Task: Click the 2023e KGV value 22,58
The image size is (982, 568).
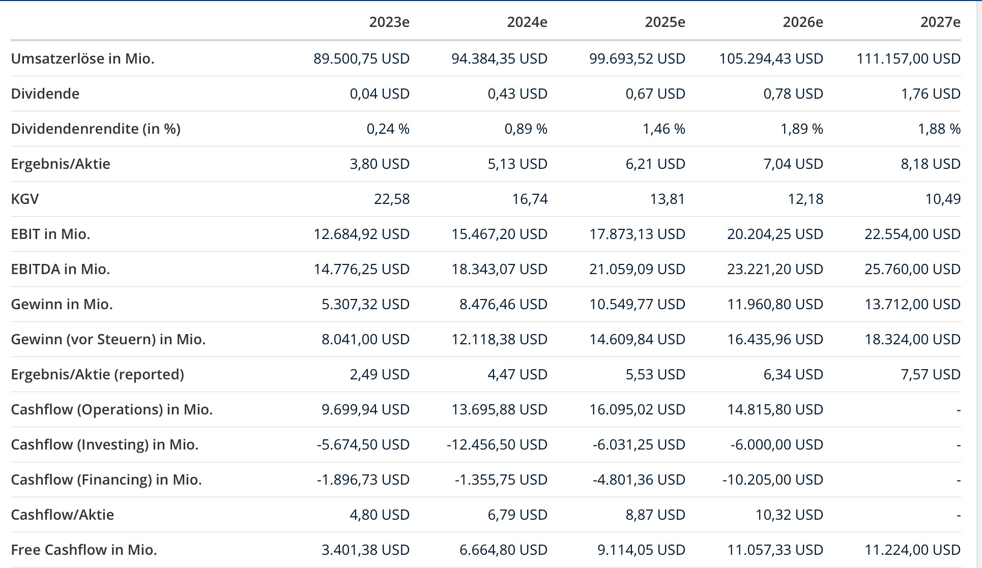Action: [392, 199]
